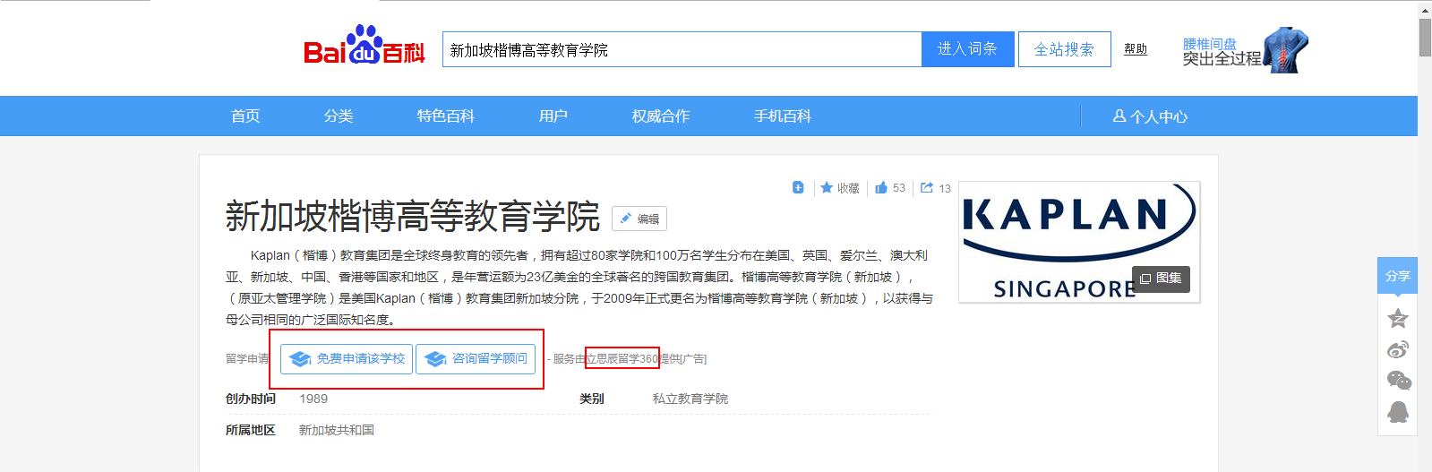Focus the search input field
Image resolution: width=1432 pixels, height=472 pixels.
click(682, 50)
